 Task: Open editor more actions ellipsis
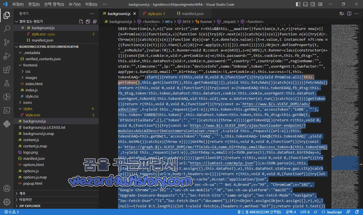(x=356, y=14)
